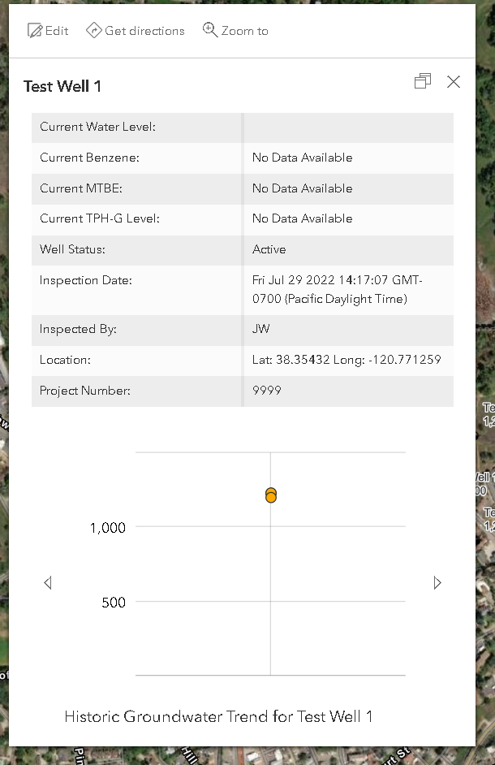Click the 1,000 axis label on the chart
This screenshot has height=765, width=495.
110,528
